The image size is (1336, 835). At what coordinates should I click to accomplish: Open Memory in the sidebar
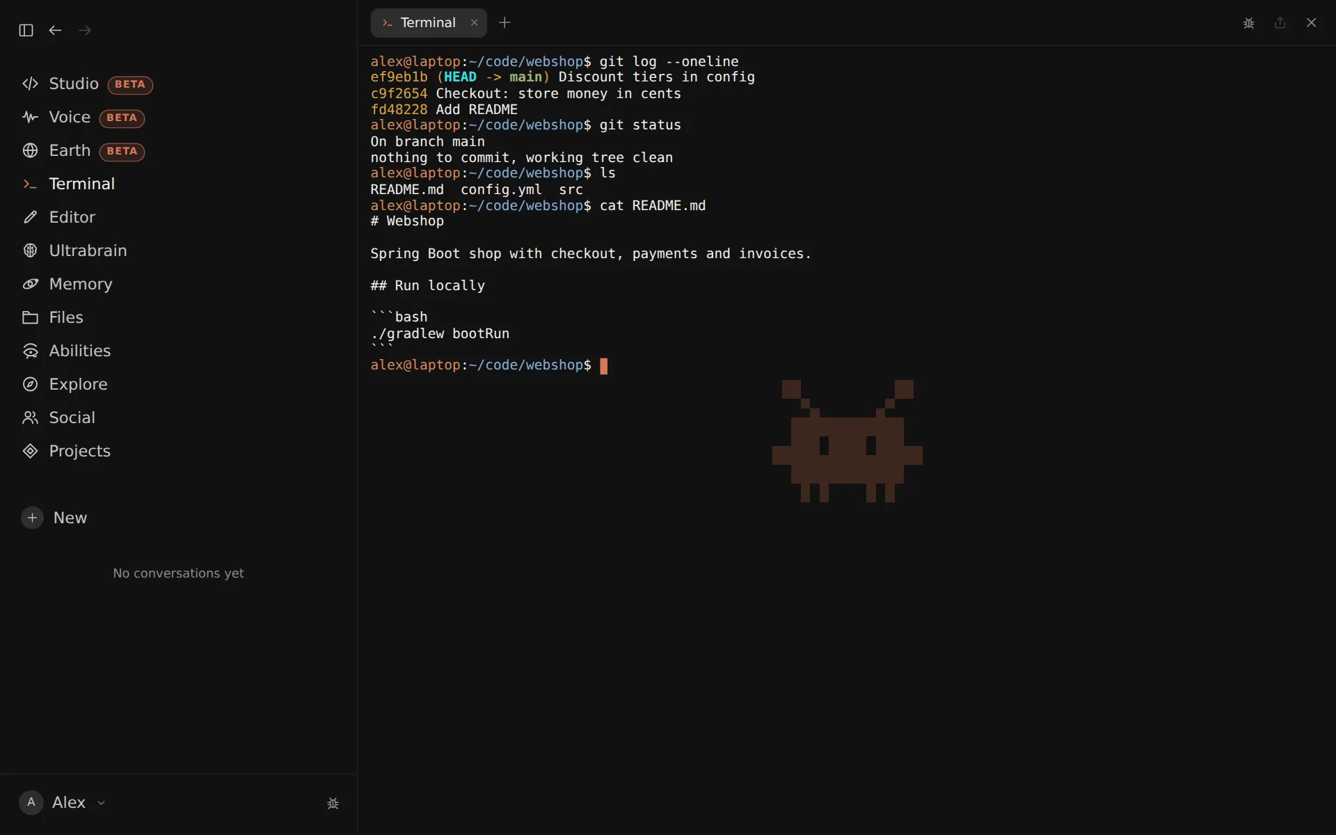tap(67, 285)
